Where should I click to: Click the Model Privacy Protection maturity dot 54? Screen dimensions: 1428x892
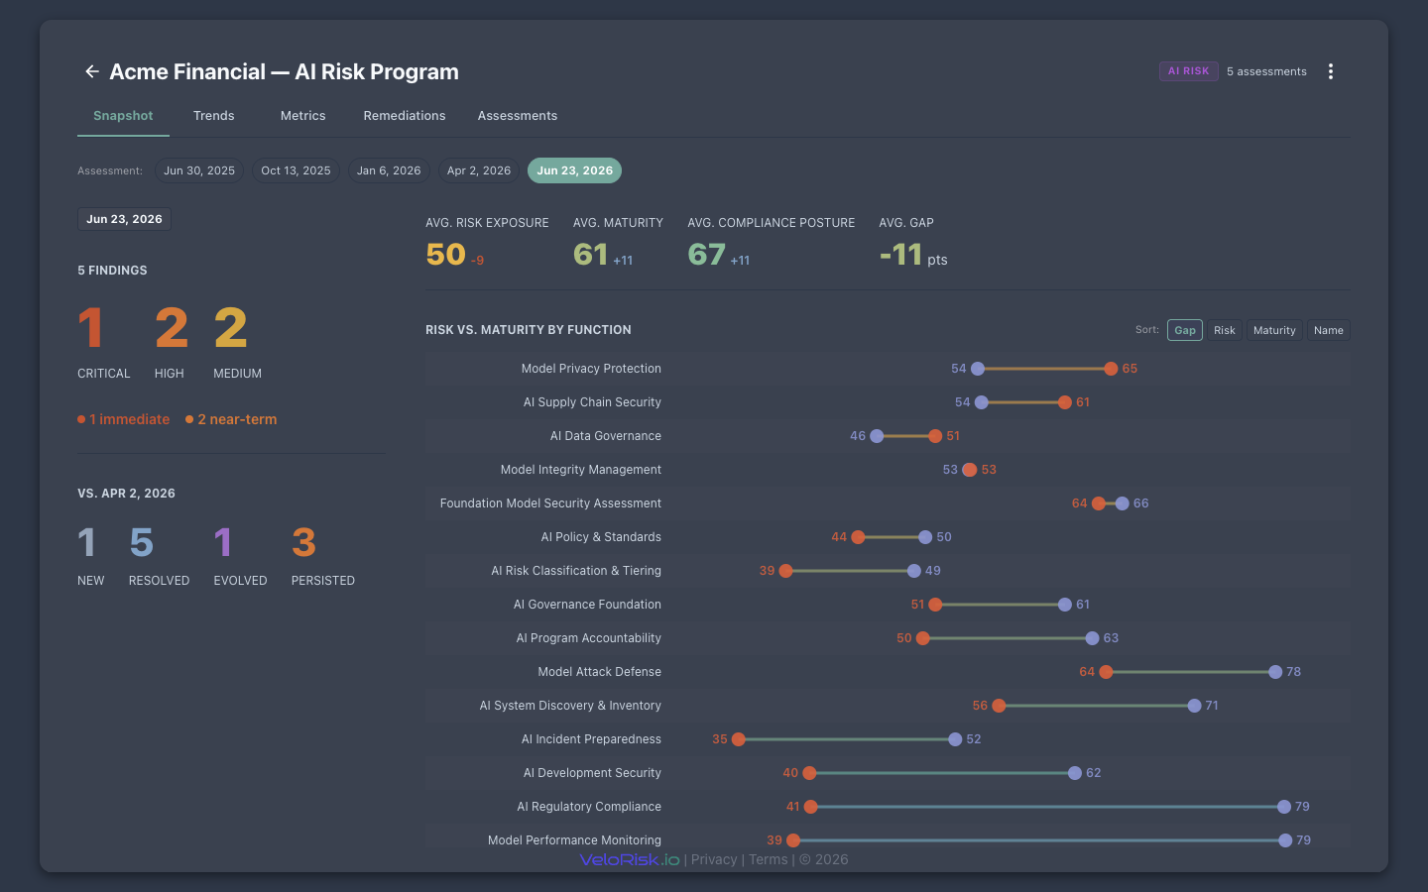[978, 369]
